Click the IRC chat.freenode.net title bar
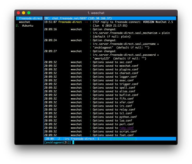 [110, 18]
